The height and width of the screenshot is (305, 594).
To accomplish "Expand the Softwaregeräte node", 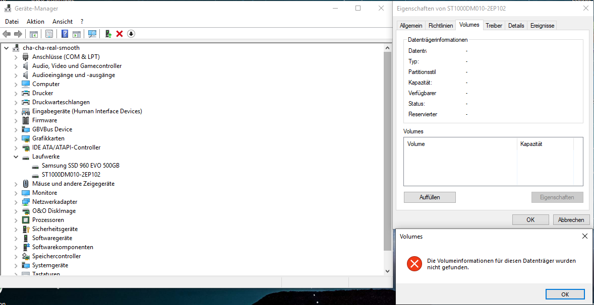I will [16, 239].
